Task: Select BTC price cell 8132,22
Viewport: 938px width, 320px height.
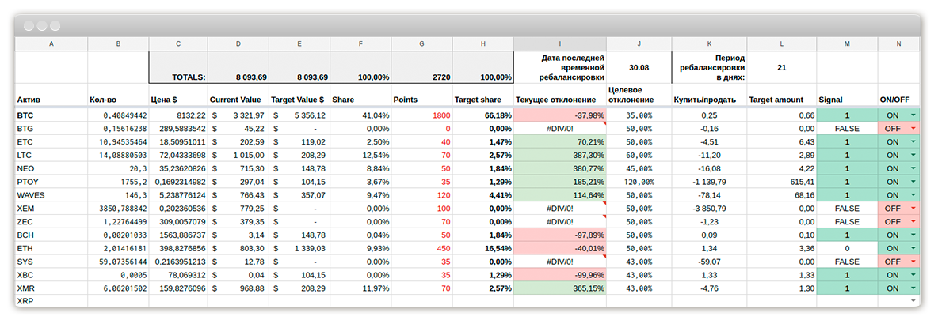Action: tap(178, 115)
